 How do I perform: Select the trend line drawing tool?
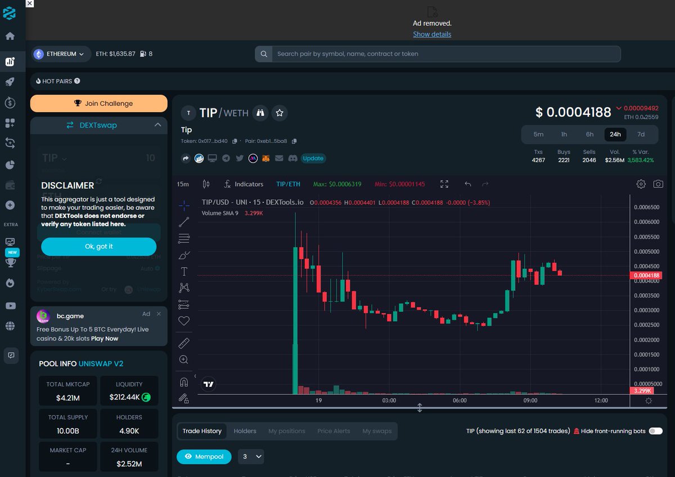184,222
